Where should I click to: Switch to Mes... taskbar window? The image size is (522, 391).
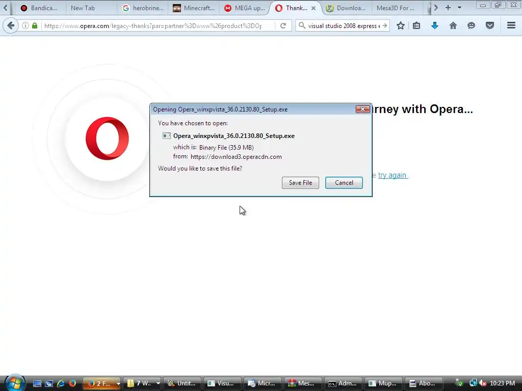tap(303, 383)
